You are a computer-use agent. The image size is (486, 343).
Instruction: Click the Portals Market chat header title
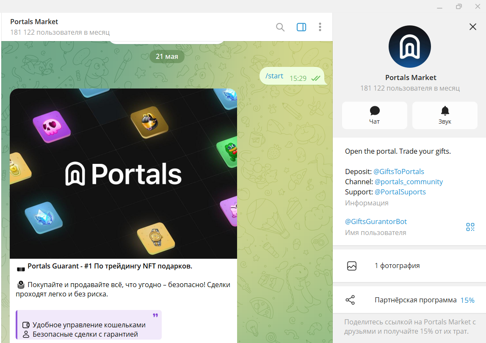point(34,22)
